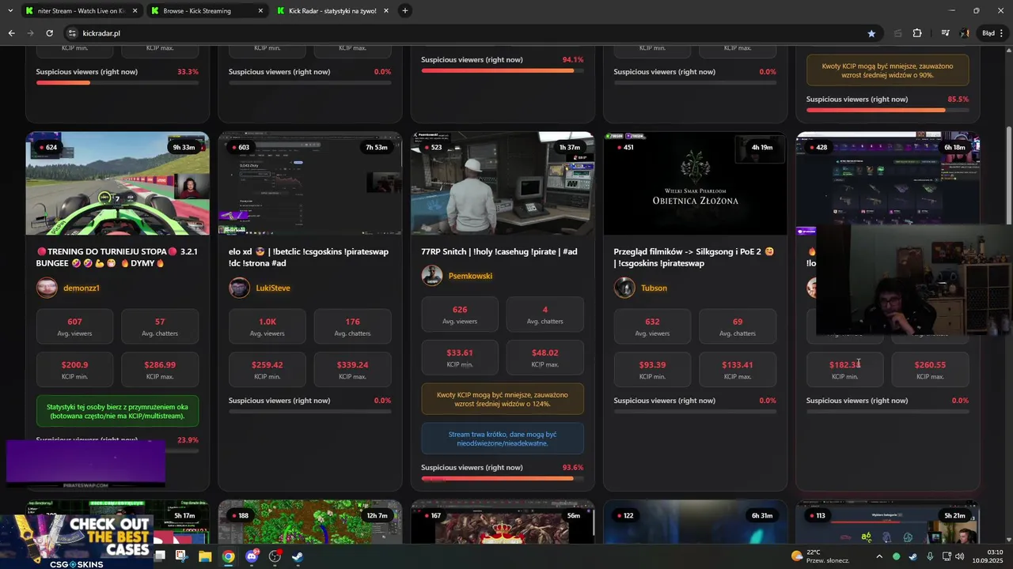Image resolution: width=1013 pixels, height=569 pixels.
Task: Open a new browser tab with the plus
Action: [x=404, y=10]
